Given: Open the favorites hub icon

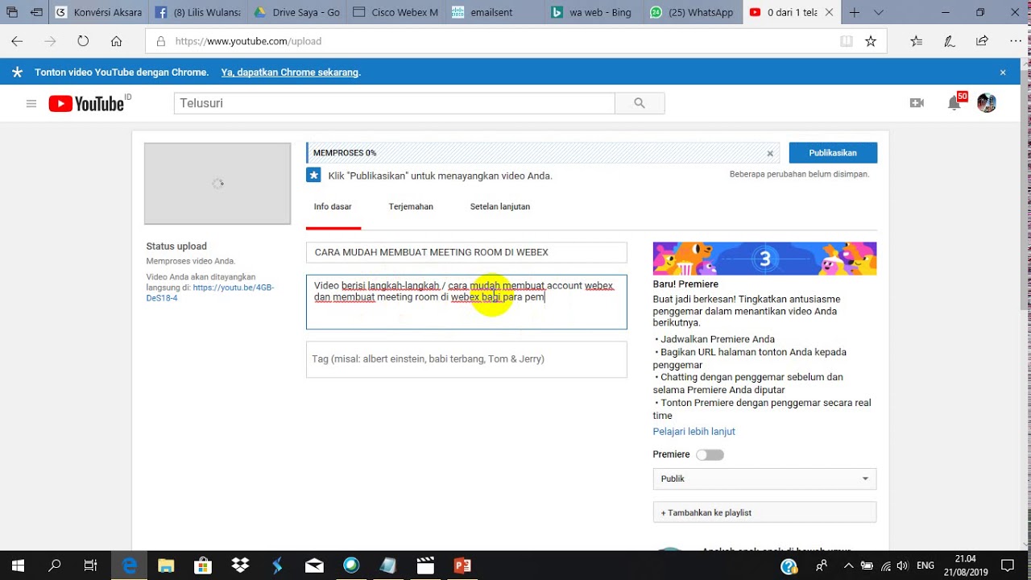Looking at the screenshot, I should coord(917,41).
